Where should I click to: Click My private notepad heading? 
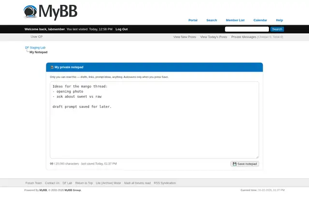coord(69,67)
